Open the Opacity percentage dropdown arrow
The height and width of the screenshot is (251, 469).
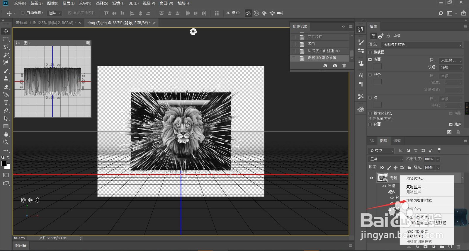tap(438, 159)
